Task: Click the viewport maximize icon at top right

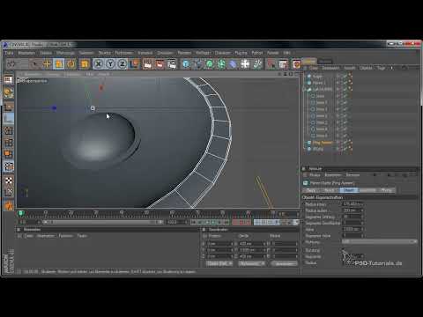Action: [x=296, y=74]
